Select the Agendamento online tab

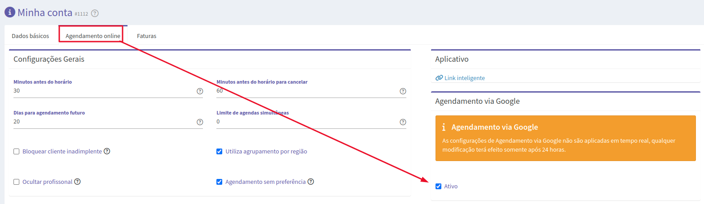pyautogui.click(x=93, y=35)
